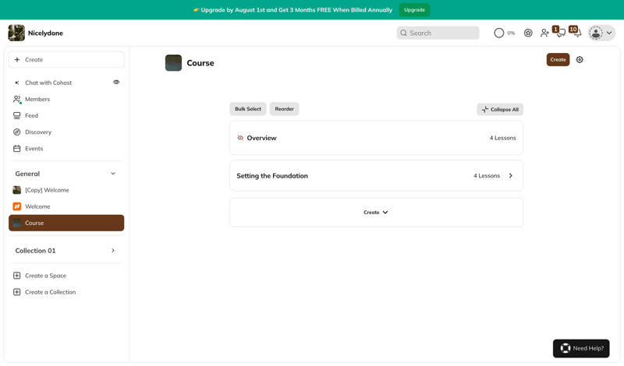Click the Collection 01 heading
This screenshot has width=624, height=366.
[35, 251]
